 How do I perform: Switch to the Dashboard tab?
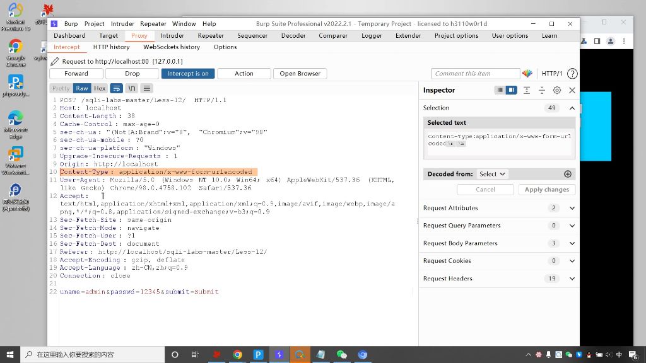(69, 35)
